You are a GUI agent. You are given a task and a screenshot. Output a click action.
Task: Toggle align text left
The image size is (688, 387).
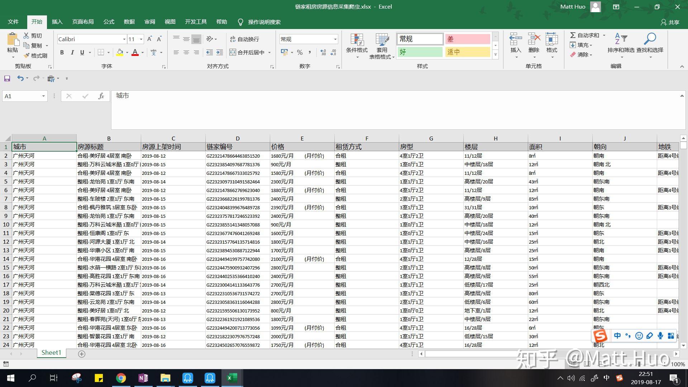[x=176, y=52]
